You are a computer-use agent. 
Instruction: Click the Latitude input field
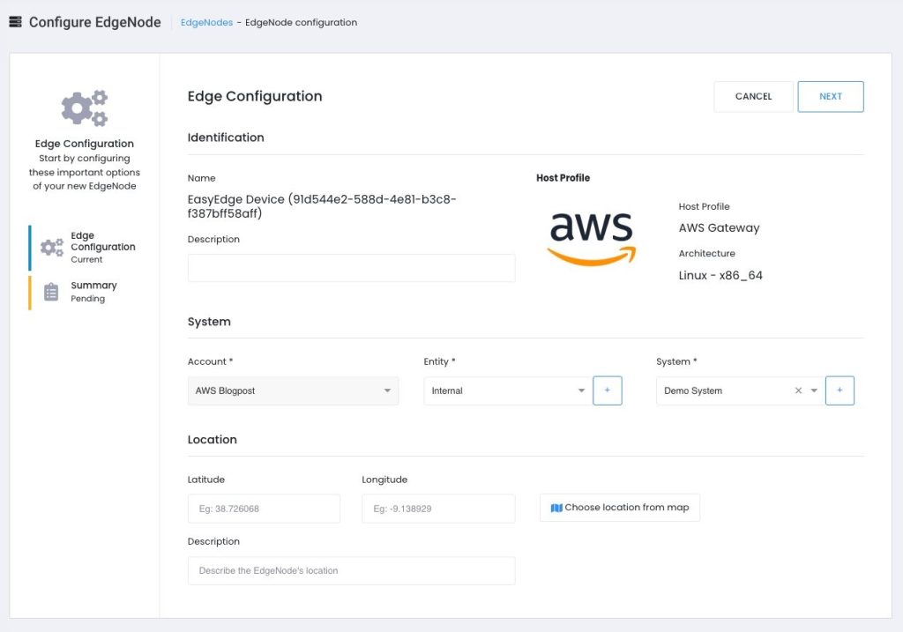[264, 509]
